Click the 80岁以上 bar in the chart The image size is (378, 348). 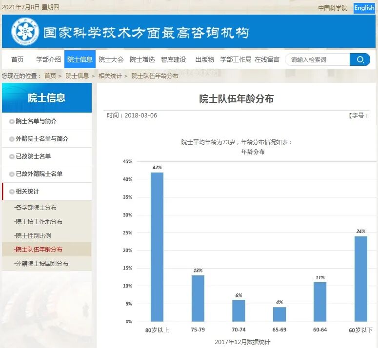[x=157, y=247]
